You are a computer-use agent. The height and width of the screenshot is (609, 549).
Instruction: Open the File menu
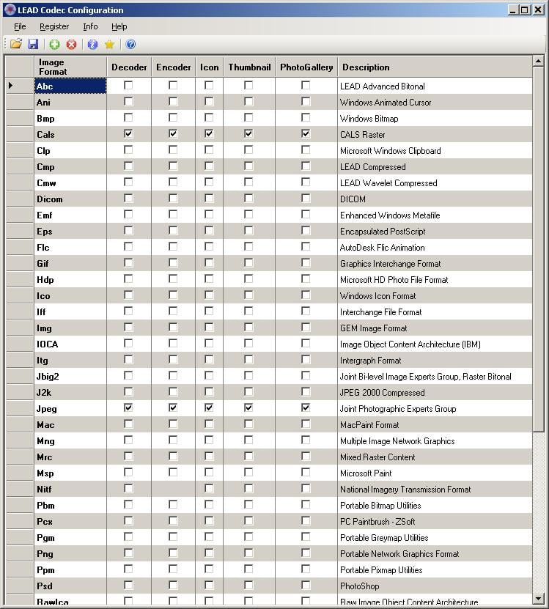[20, 26]
